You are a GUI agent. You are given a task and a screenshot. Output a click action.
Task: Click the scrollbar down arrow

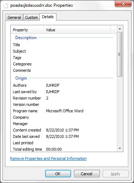point(120,148)
